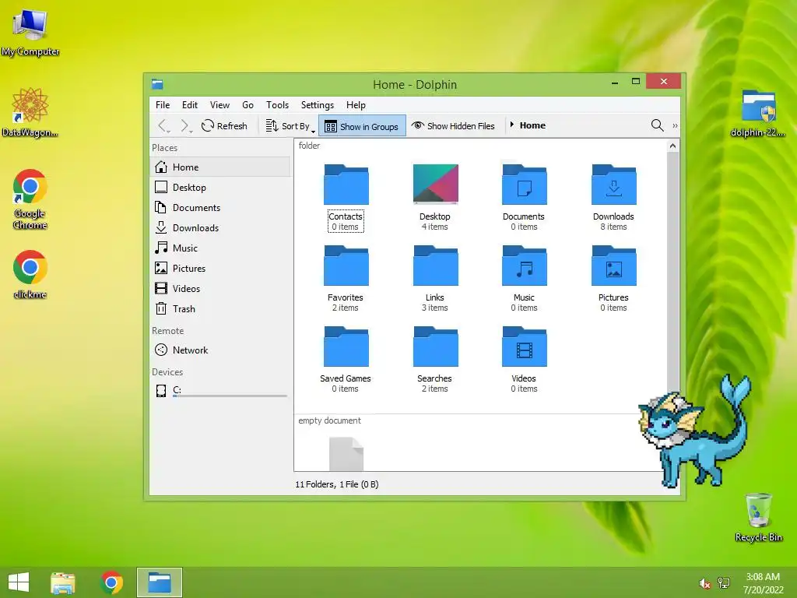Expand the breadcrumb arrow before Home
Viewport: 797px width, 598px height.
[x=512, y=125]
